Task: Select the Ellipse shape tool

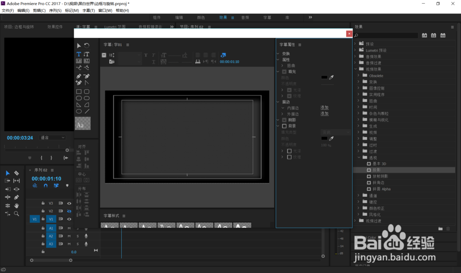Action: (x=79, y=111)
